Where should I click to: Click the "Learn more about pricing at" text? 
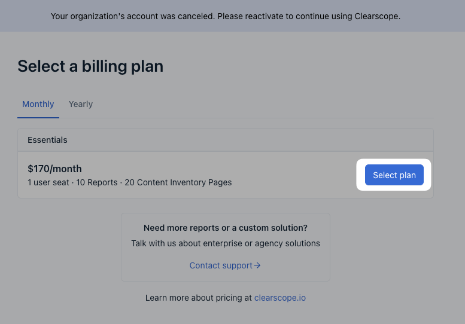point(198,297)
